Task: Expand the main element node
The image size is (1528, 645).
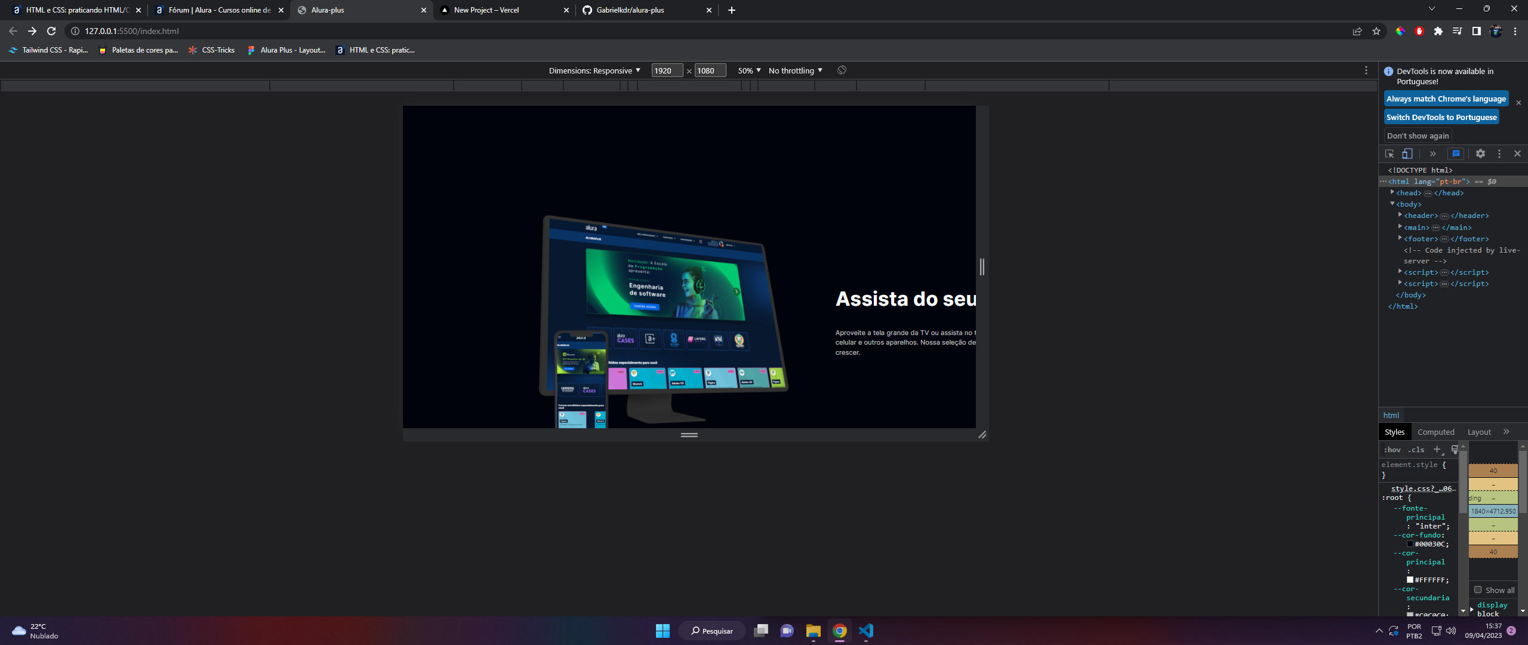Action: 1400,226
